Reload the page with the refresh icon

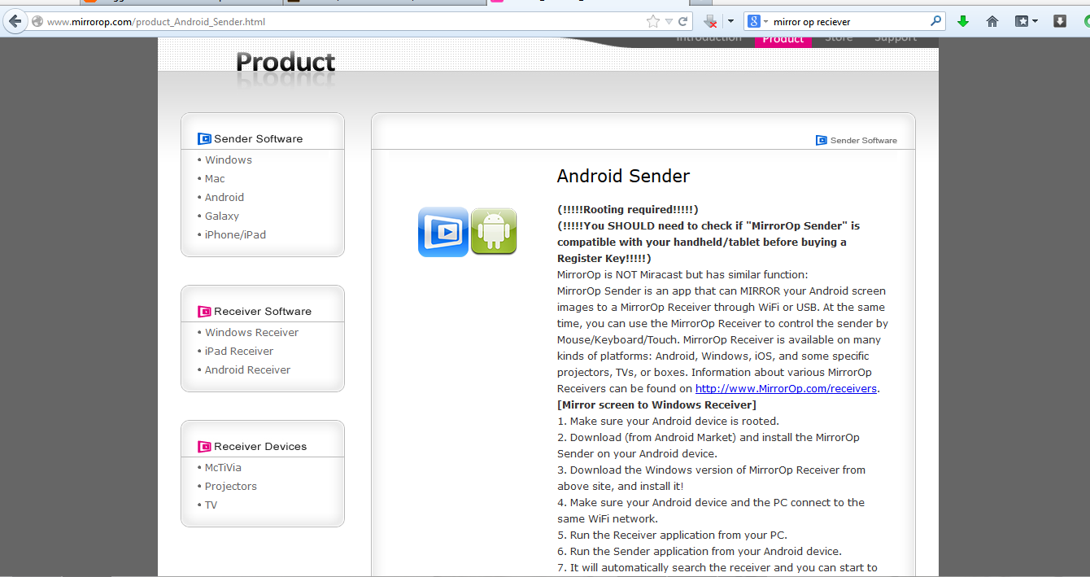point(683,22)
